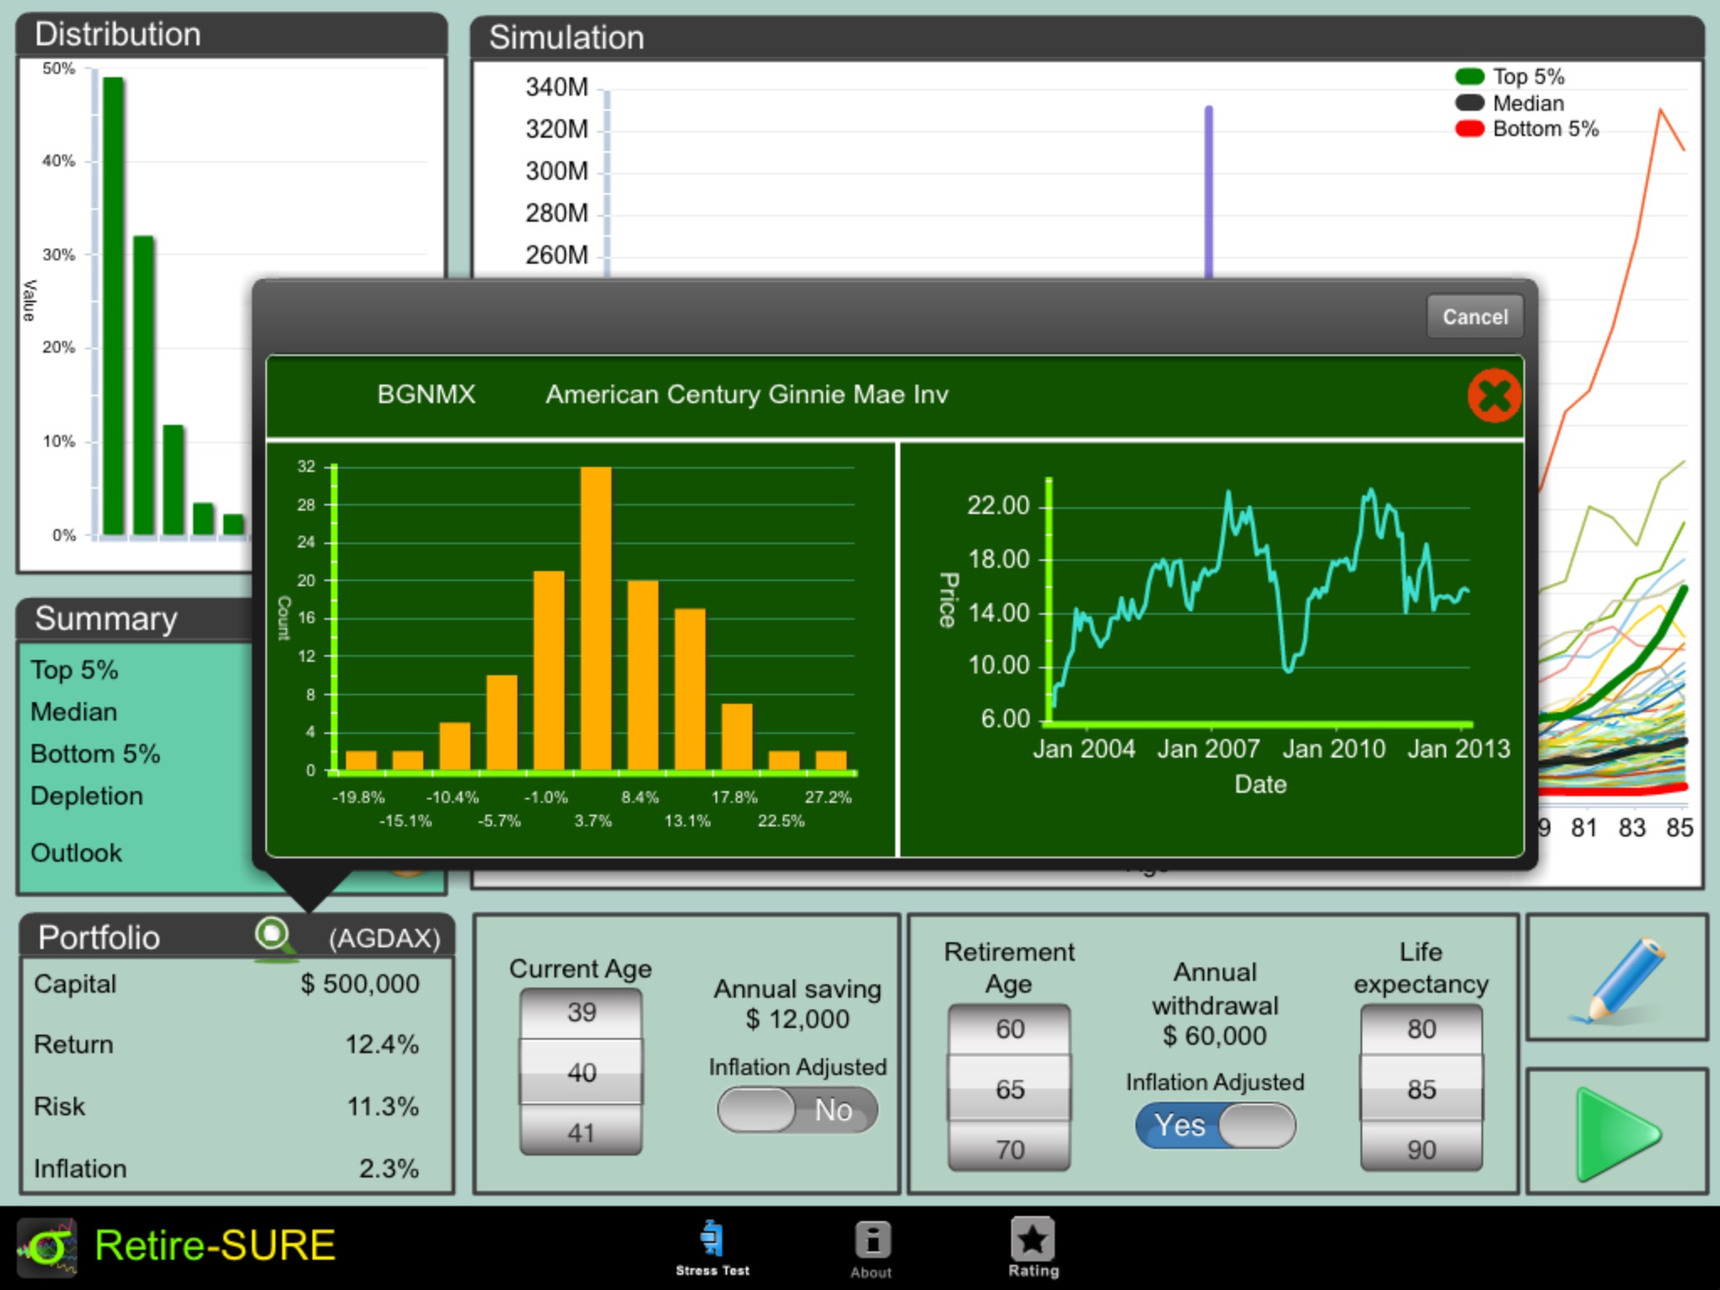Click the Portfolio panel header
The image size is (1720, 1290).
coord(237,936)
